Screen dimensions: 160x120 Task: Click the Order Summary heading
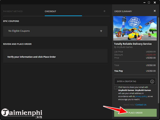coord(123,11)
